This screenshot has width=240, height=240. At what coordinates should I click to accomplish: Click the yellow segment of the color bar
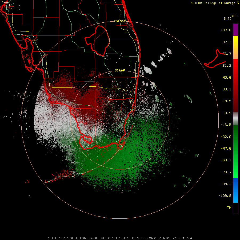[235, 42]
